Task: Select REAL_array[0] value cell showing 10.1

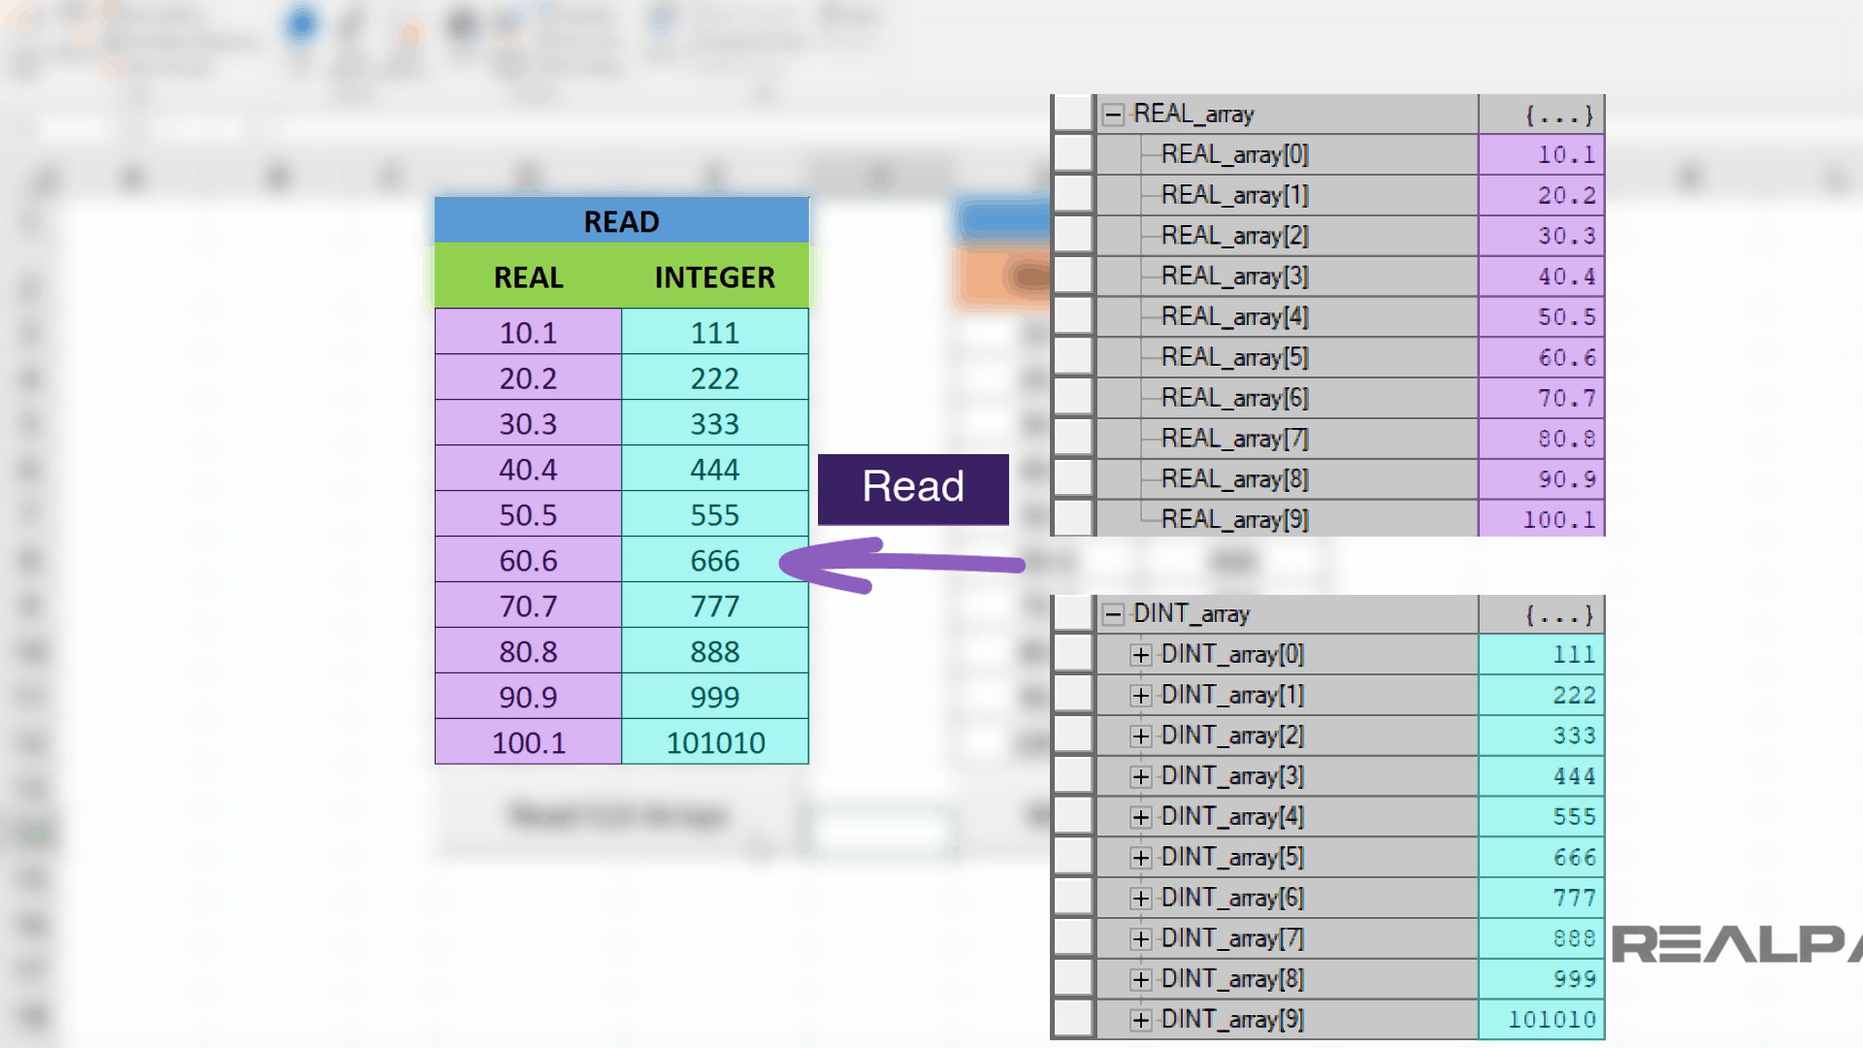Action: 1541,154
